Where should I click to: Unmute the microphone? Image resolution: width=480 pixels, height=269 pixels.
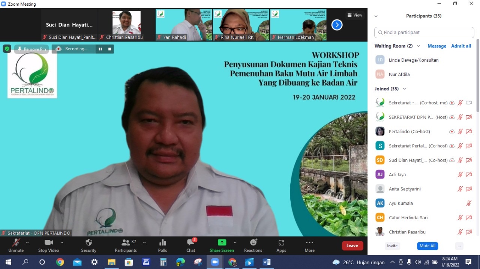pyautogui.click(x=16, y=243)
